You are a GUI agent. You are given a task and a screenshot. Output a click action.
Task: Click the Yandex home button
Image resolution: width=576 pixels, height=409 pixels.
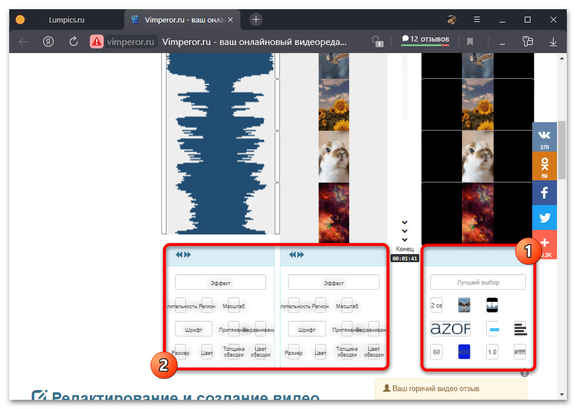point(48,41)
